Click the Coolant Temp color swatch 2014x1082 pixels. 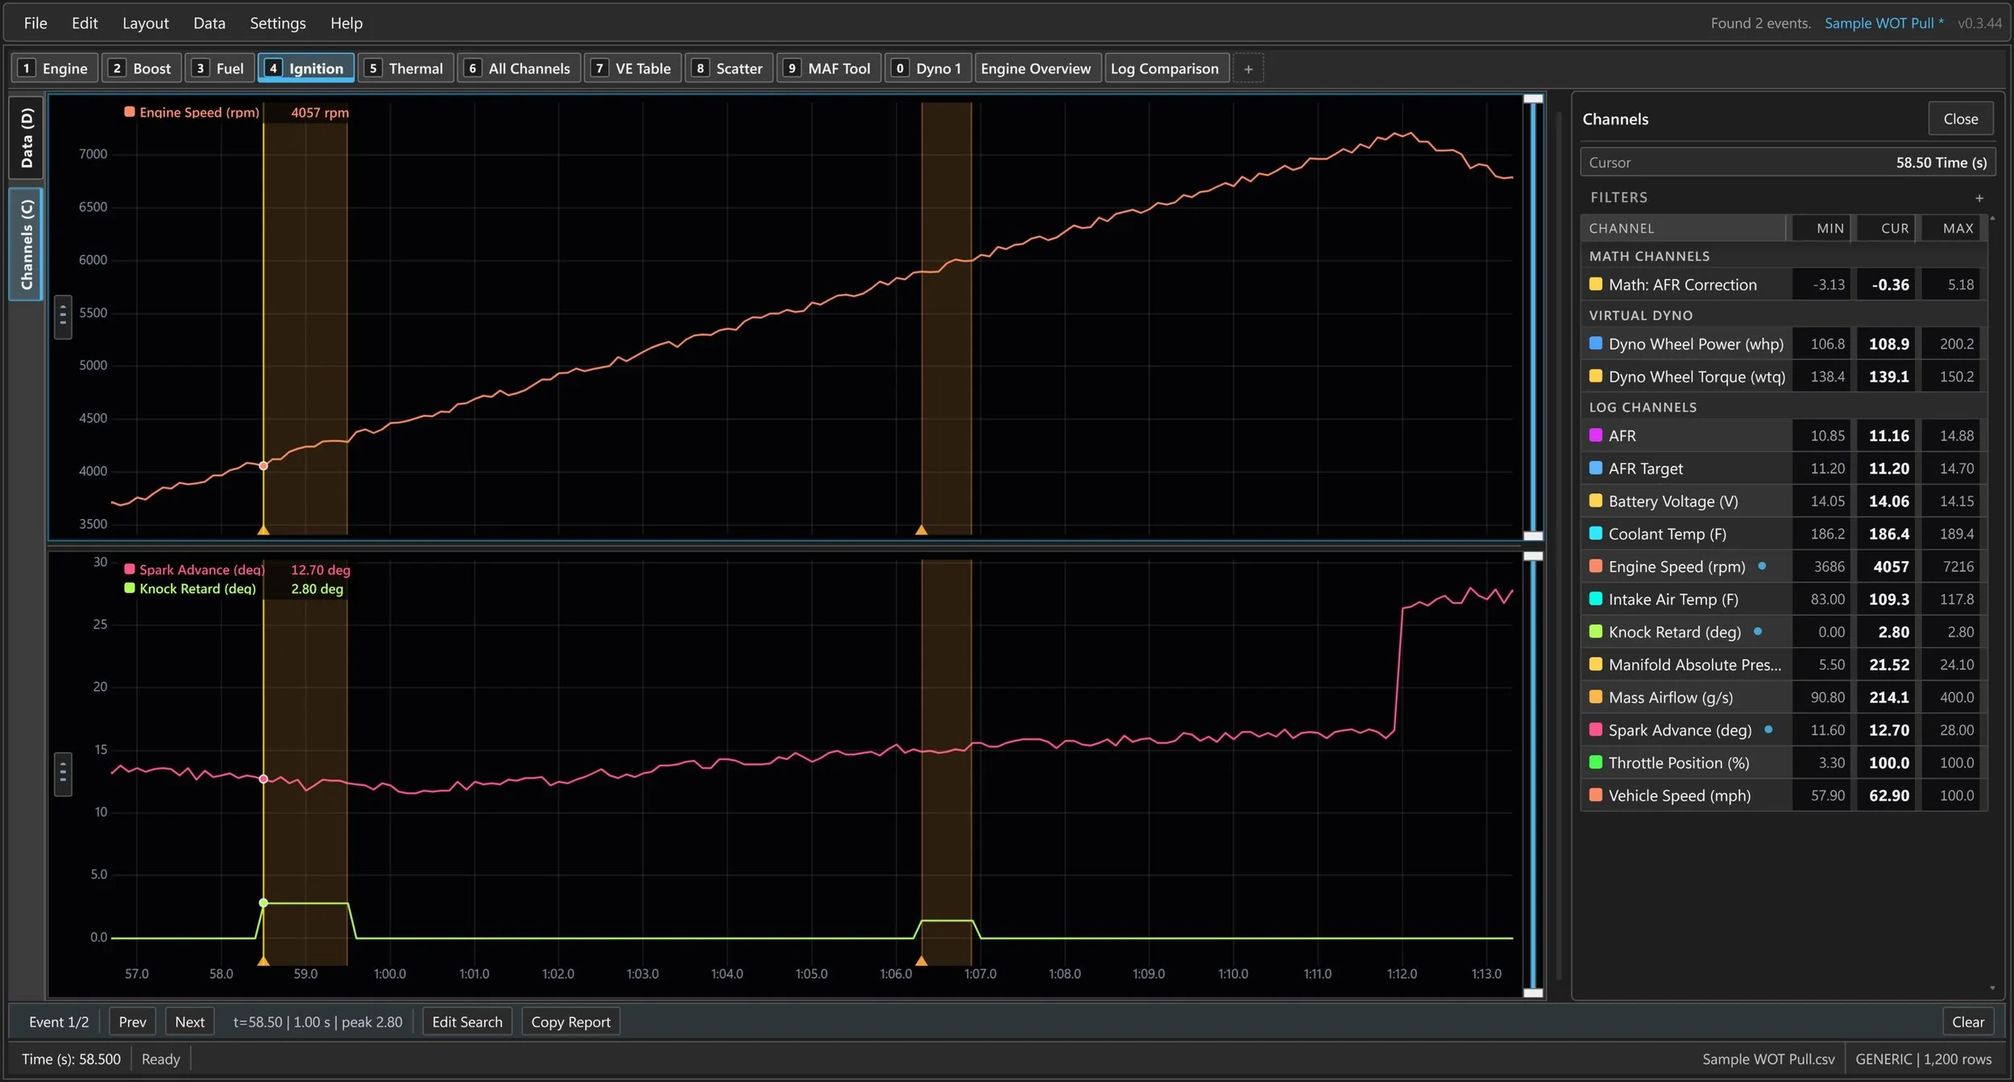point(1595,533)
